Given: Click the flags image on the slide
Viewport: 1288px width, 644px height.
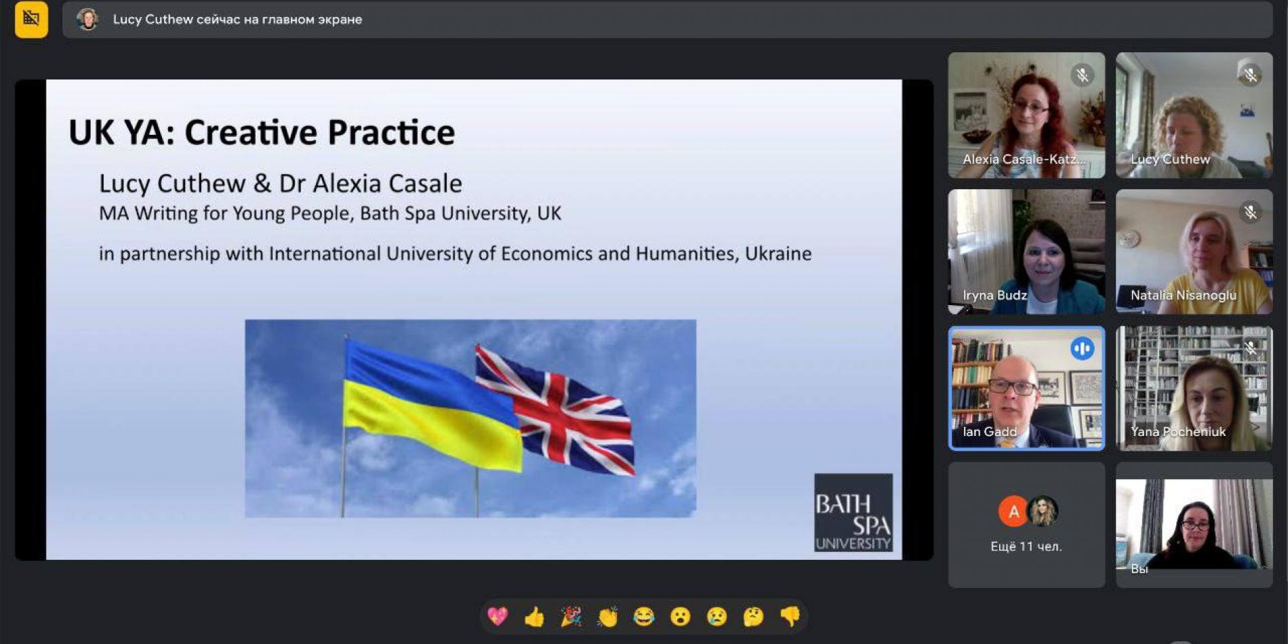Looking at the screenshot, I should [x=470, y=418].
